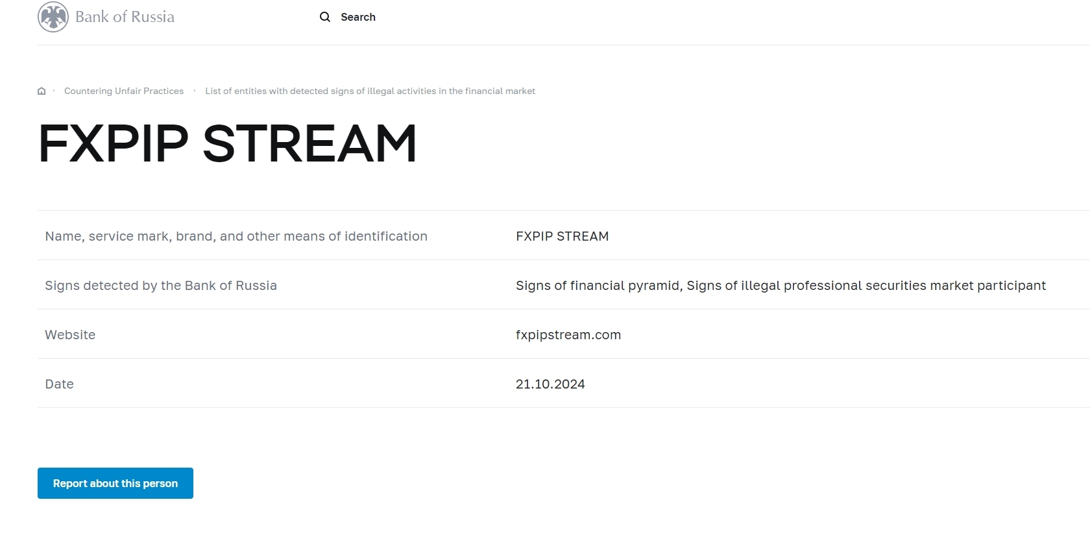The image size is (1090, 539).
Task: Click Signs of illegal professional securities market participant
Action: (x=866, y=285)
